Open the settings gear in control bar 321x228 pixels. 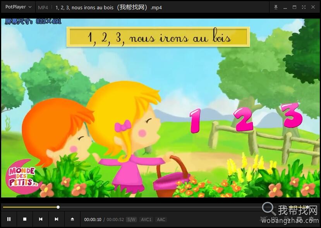tap(312, 219)
